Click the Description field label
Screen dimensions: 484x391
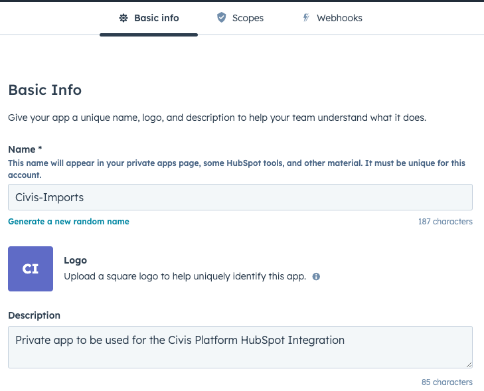pyautogui.click(x=35, y=315)
